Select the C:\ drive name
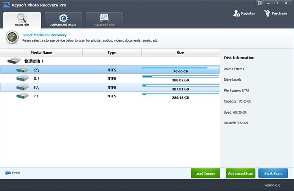Screen dimensions: 294x191 click(x=36, y=70)
